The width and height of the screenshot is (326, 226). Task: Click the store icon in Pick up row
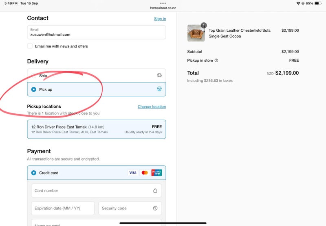click(x=159, y=89)
